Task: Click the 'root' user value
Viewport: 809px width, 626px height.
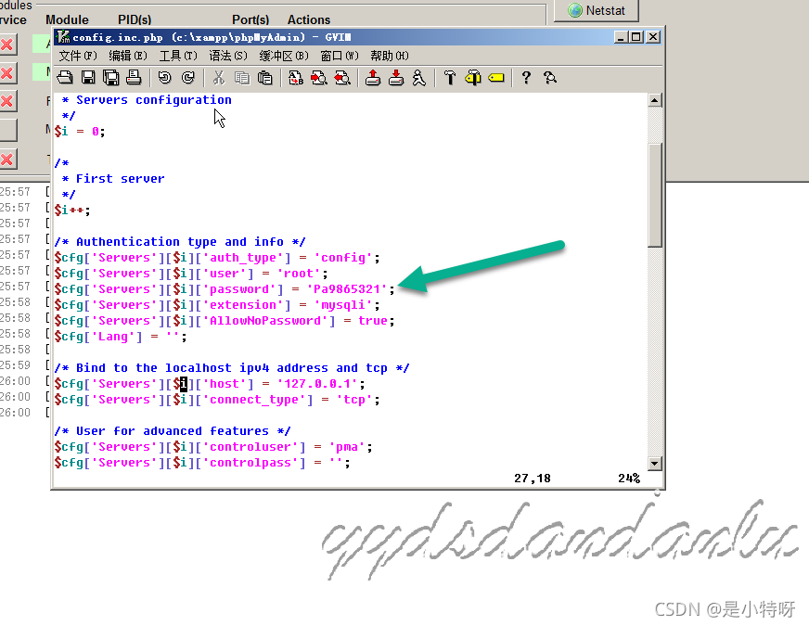Action: click(299, 274)
